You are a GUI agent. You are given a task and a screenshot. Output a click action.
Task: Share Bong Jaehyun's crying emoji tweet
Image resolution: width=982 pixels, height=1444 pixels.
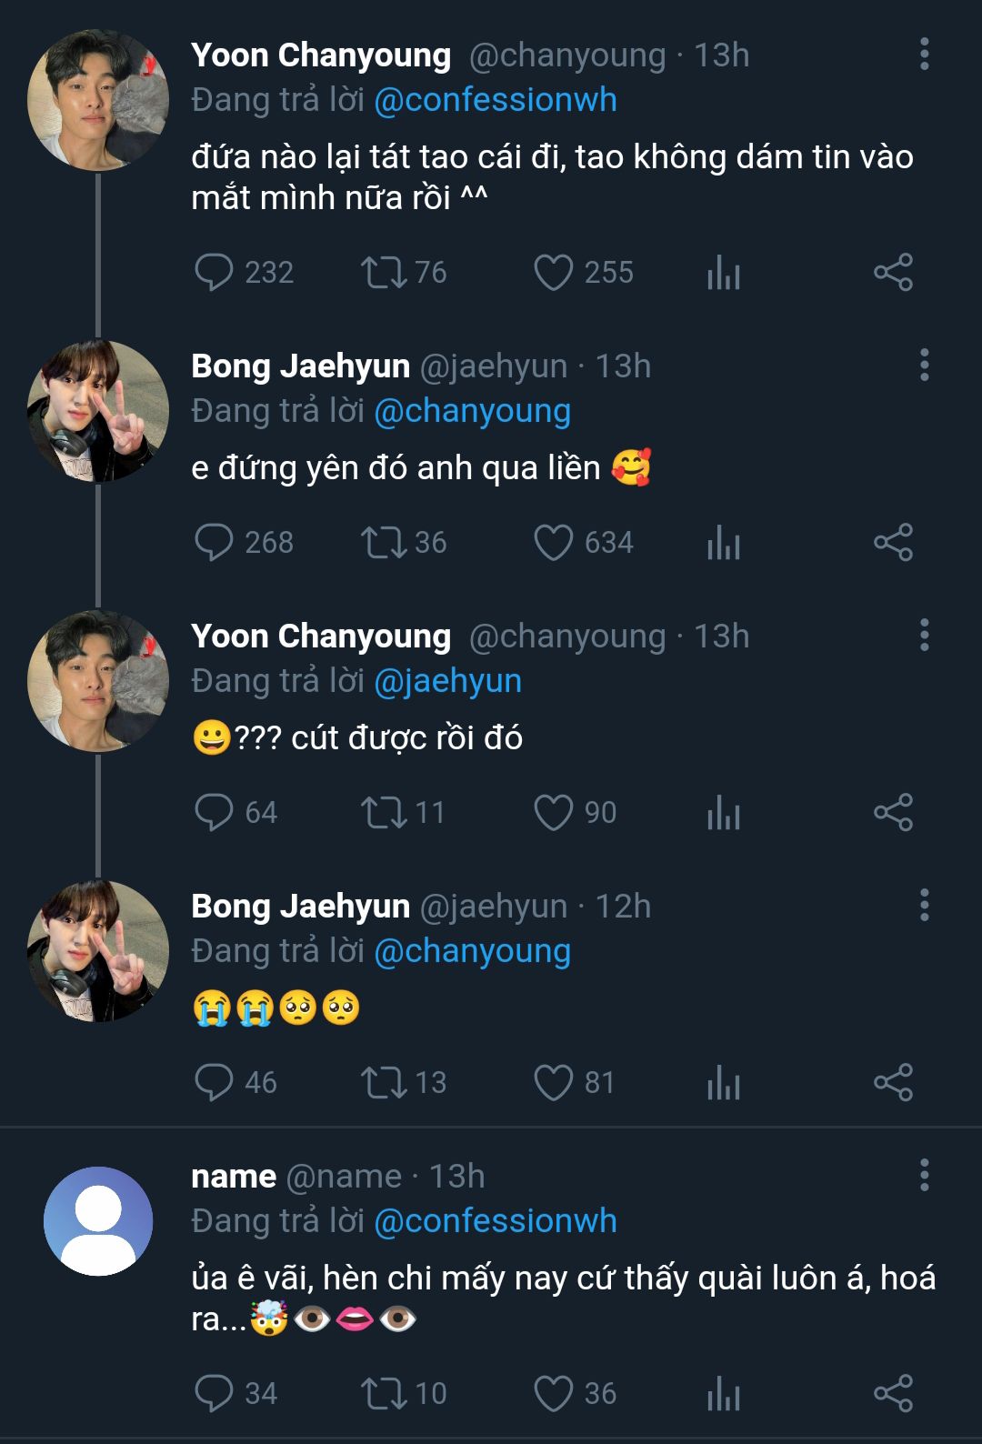pos(893,1083)
